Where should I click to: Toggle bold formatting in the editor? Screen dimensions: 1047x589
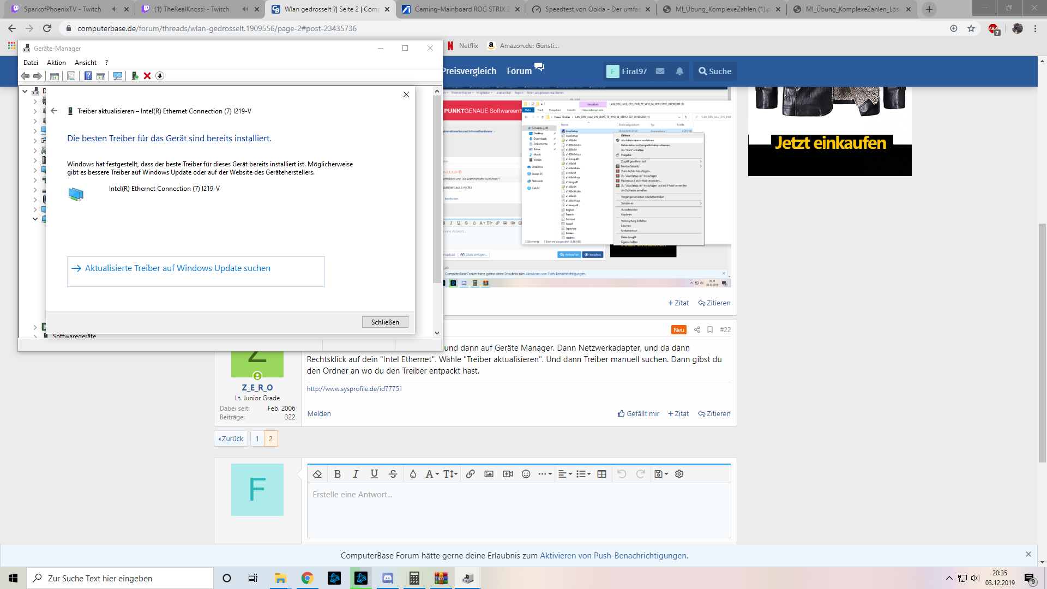click(x=337, y=474)
